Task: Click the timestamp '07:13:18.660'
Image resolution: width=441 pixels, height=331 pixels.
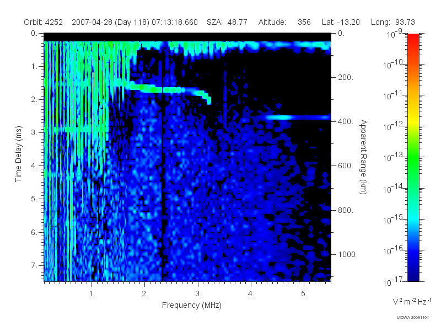Action: point(175,22)
